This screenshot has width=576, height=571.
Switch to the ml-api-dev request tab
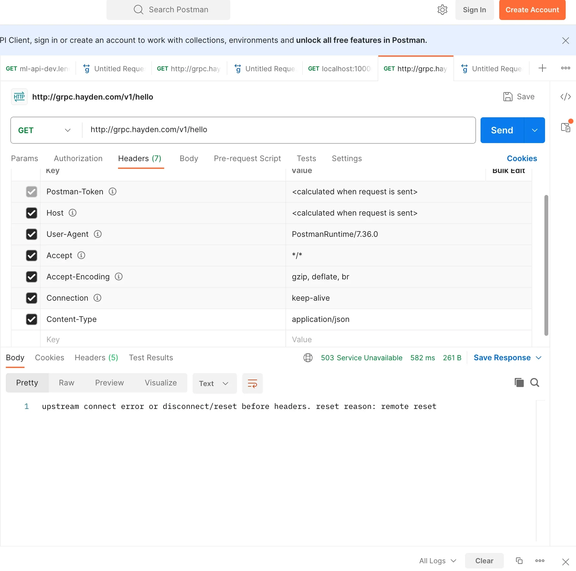pos(38,69)
